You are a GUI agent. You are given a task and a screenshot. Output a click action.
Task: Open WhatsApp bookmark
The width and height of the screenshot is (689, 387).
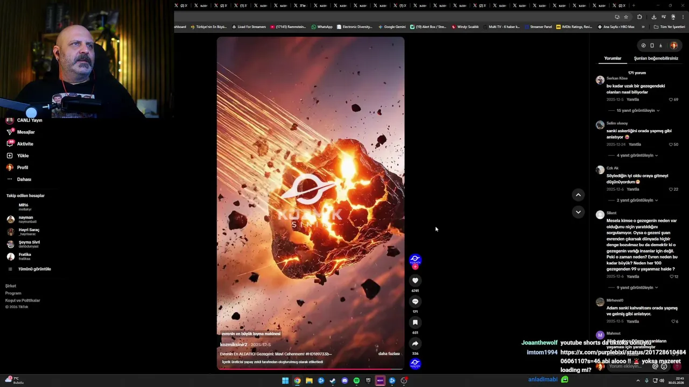click(x=322, y=27)
